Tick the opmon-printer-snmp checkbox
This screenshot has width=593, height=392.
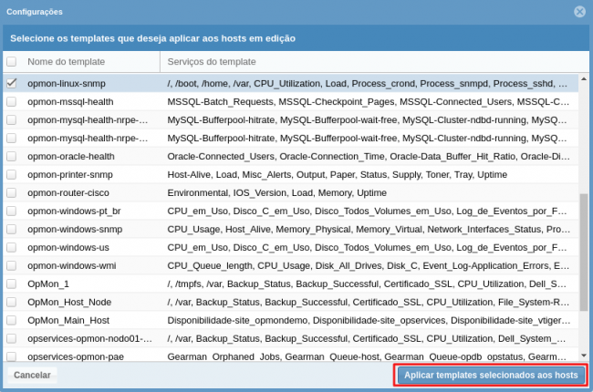click(x=12, y=174)
